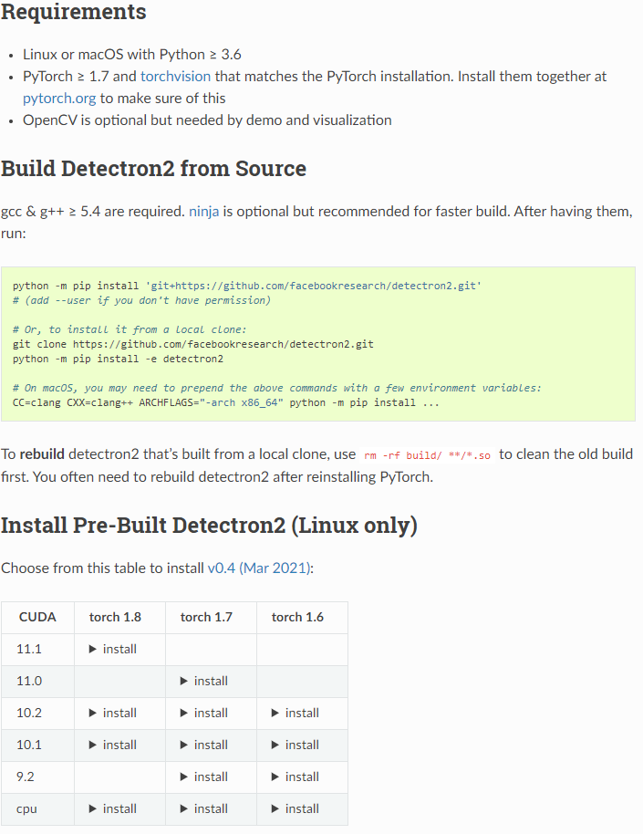Expand the cpu install for torch 1.6
This screenshot has width=643, height=834.
click(295, 808)
